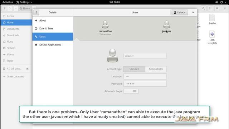Open the About section
This screenshot has width=229, height=129.
tap(53, 20)
